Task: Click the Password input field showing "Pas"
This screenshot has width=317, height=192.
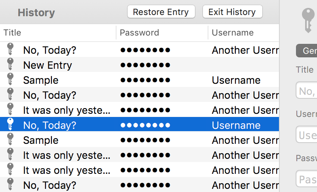Action: (x=306, y=179)
